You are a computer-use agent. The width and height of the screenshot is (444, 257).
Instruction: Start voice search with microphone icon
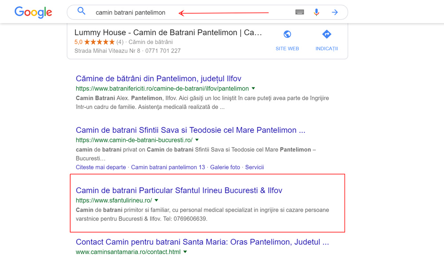point(317,12)
